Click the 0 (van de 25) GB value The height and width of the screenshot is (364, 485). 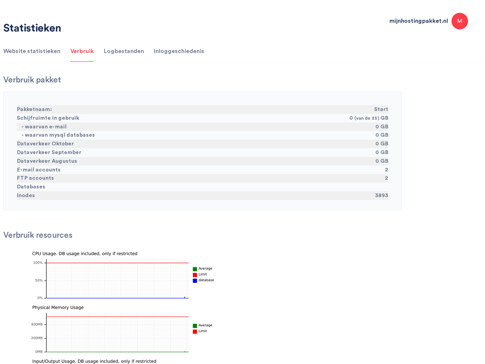pyautogui.click(x=369, y=118)
